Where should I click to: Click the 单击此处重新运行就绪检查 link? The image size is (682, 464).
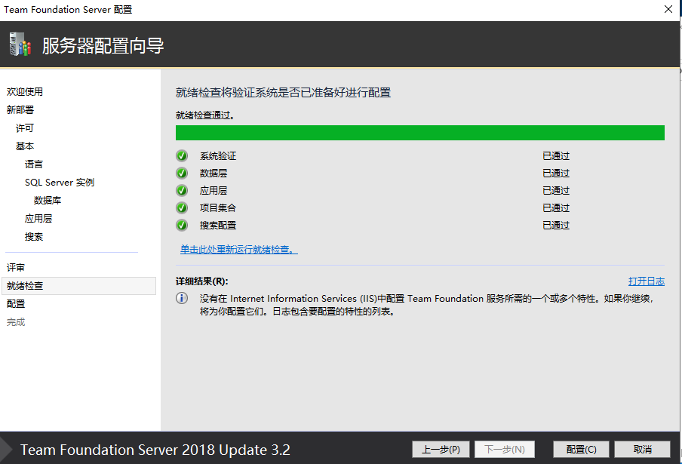(239, 250)
